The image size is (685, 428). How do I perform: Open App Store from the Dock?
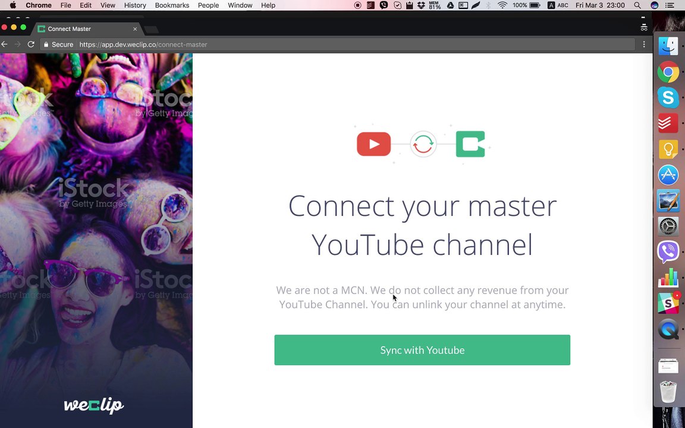coord(668,175)
